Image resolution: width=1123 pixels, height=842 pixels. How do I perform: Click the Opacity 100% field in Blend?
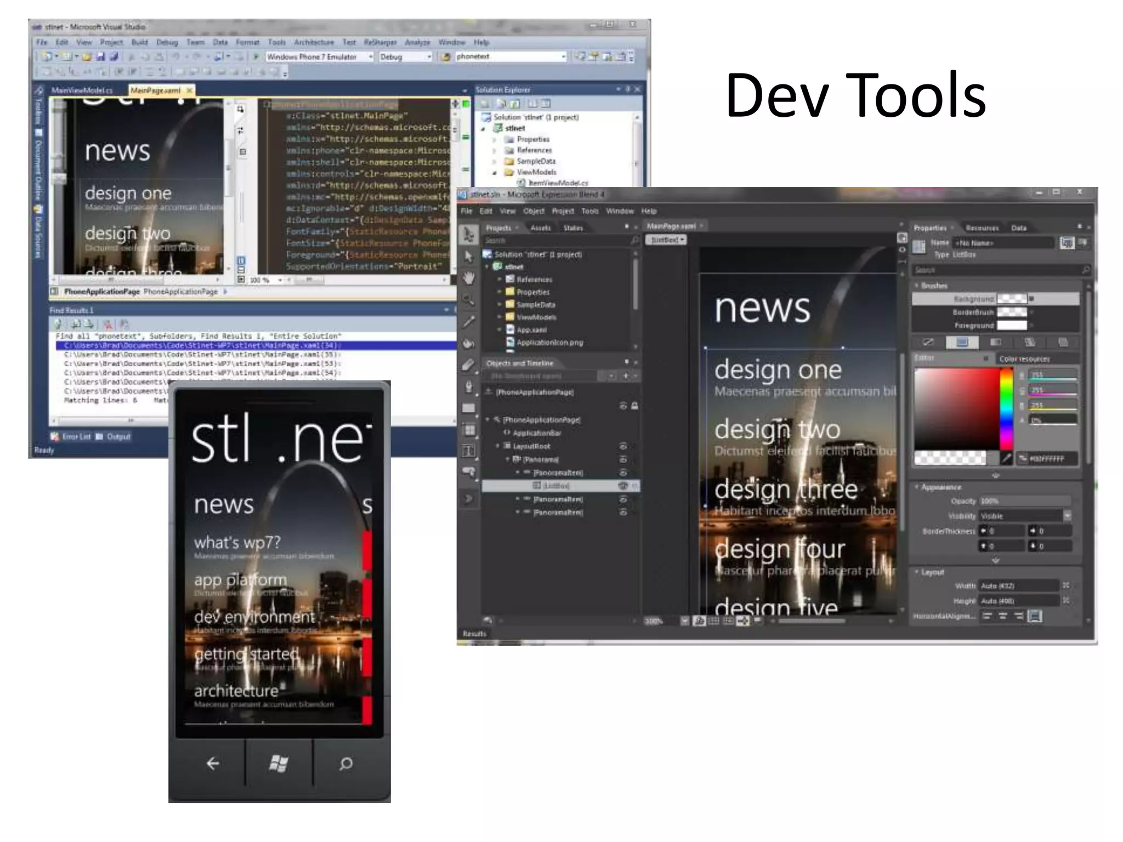tap(1024, 501)
